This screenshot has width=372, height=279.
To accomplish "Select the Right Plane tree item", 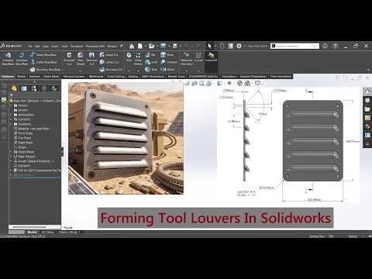I will pos(23,143).
